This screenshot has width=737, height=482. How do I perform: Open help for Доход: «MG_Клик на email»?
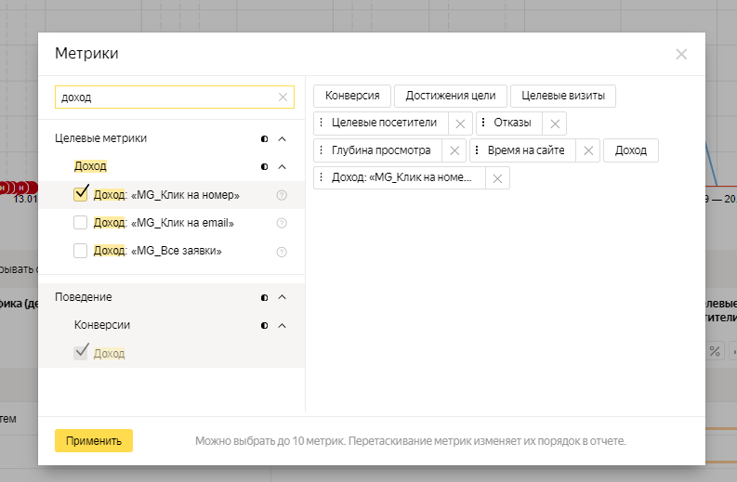[282, 223]
